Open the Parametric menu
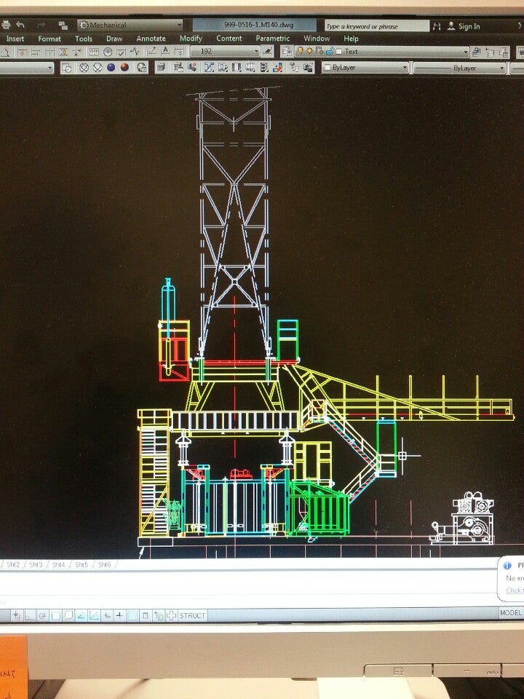The image size is (524, 699). coord(273,39)
